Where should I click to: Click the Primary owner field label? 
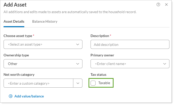tap(102, 55)
